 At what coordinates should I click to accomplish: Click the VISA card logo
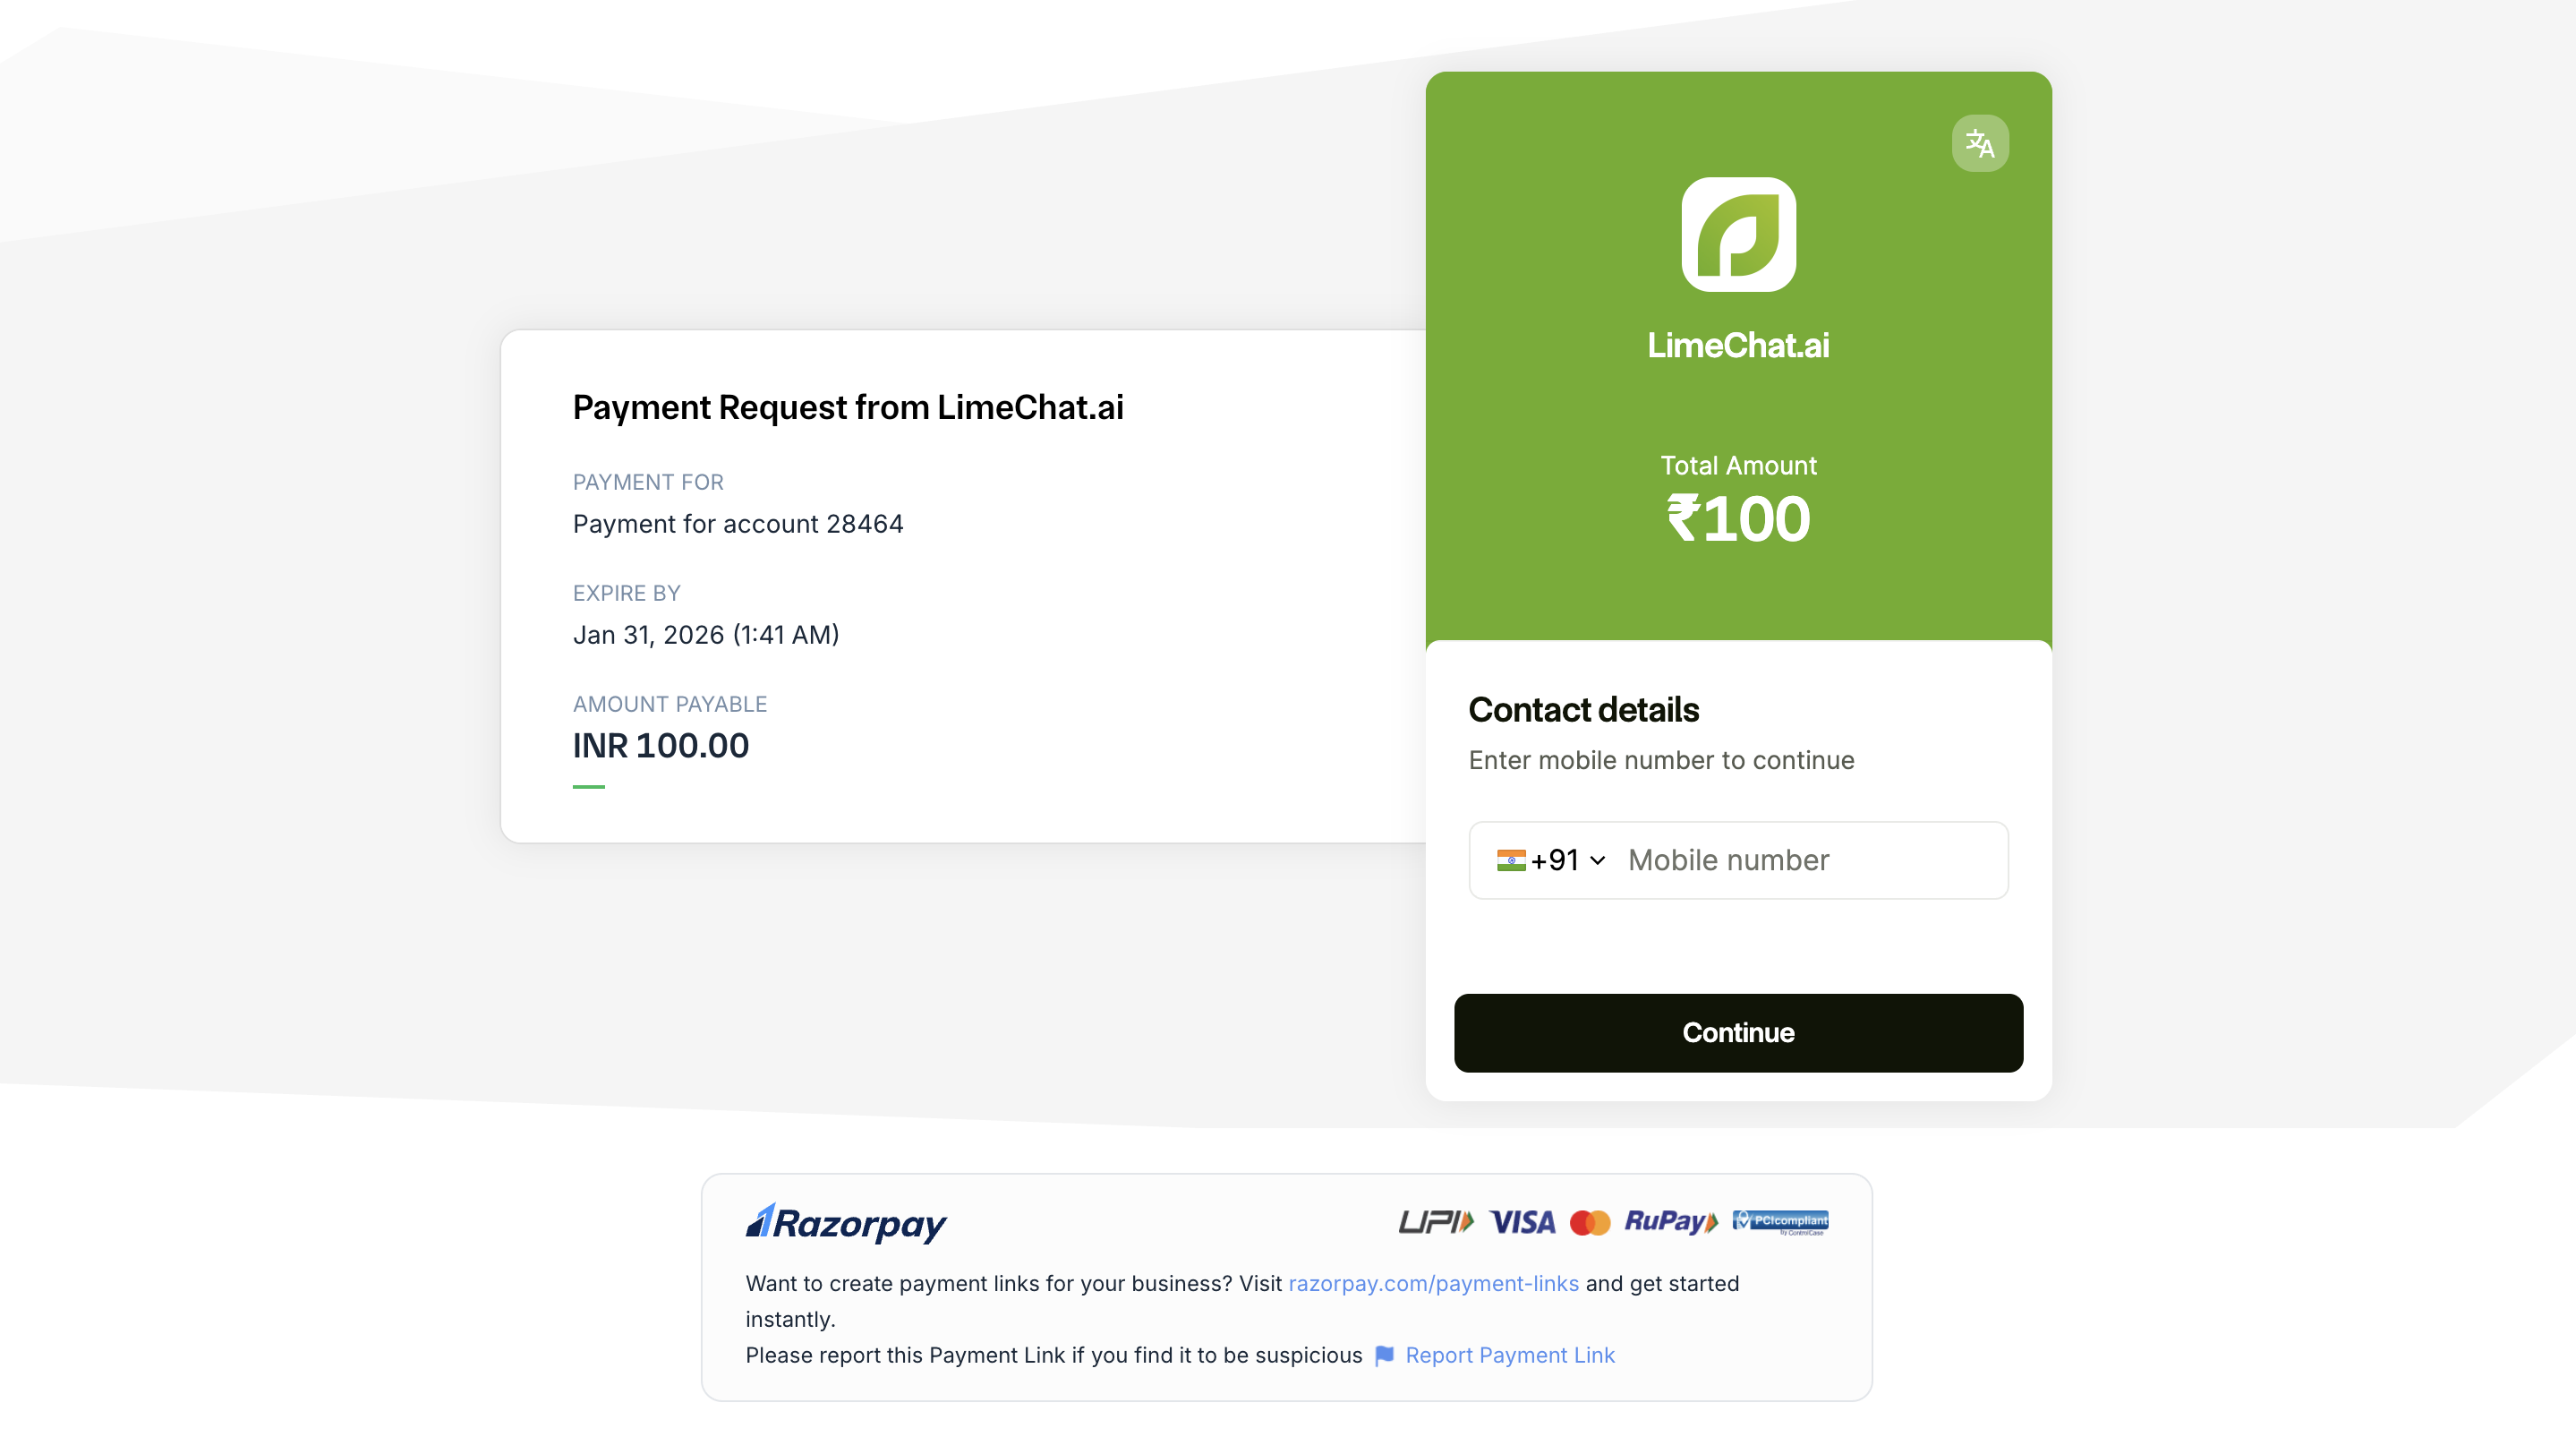tap(1521, 1221)
